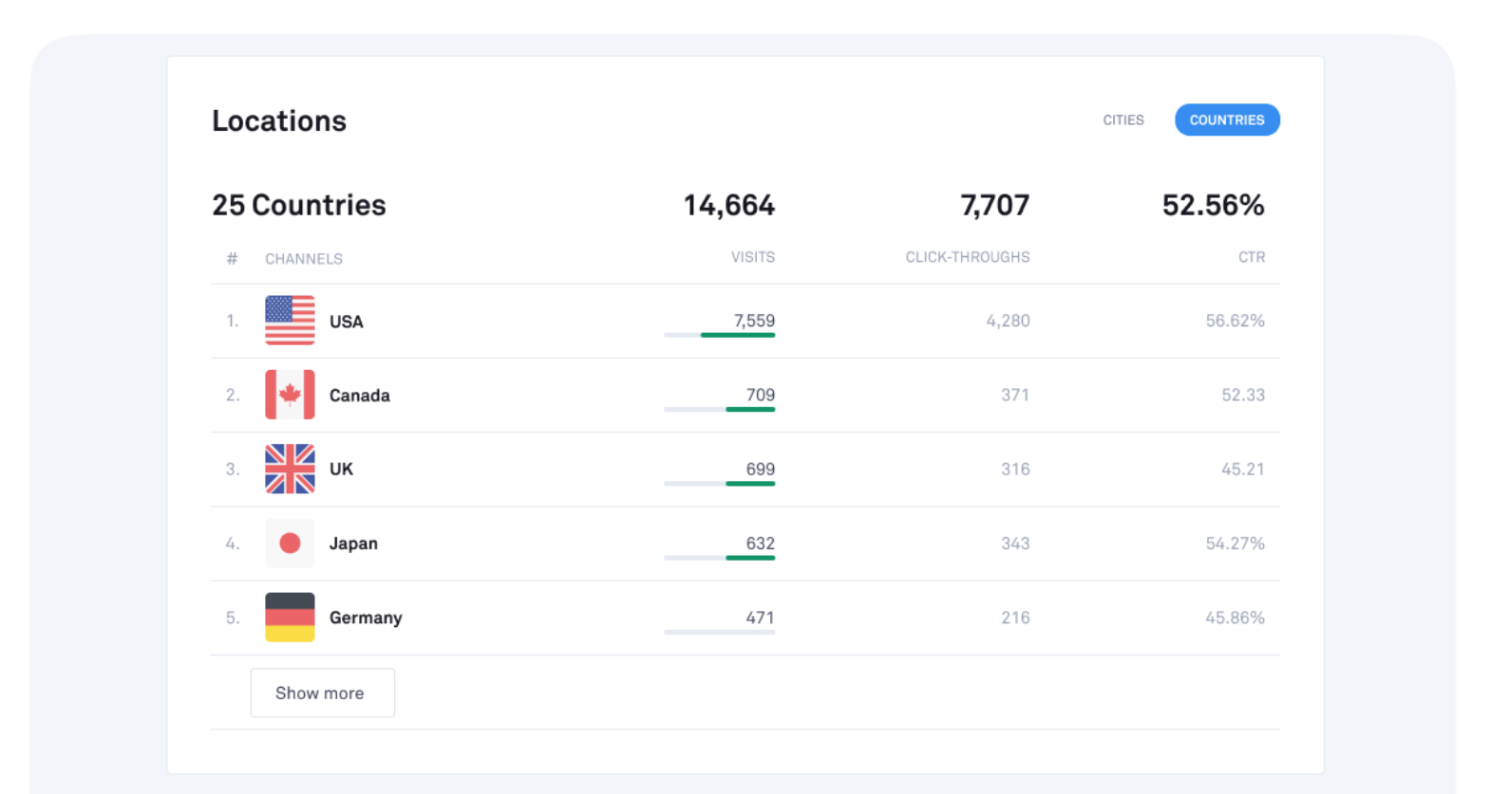The image size is (1490, 794).
Task: Click rank number 4. for Japan
Action: 233,544
